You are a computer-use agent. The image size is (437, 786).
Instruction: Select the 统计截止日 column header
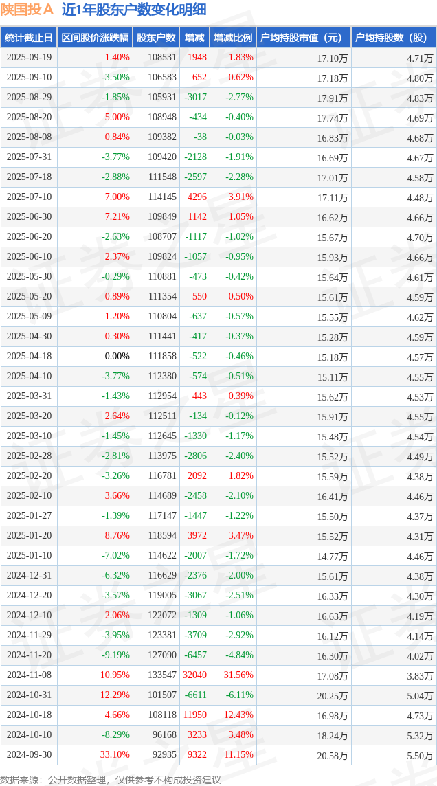coord(29,38)
